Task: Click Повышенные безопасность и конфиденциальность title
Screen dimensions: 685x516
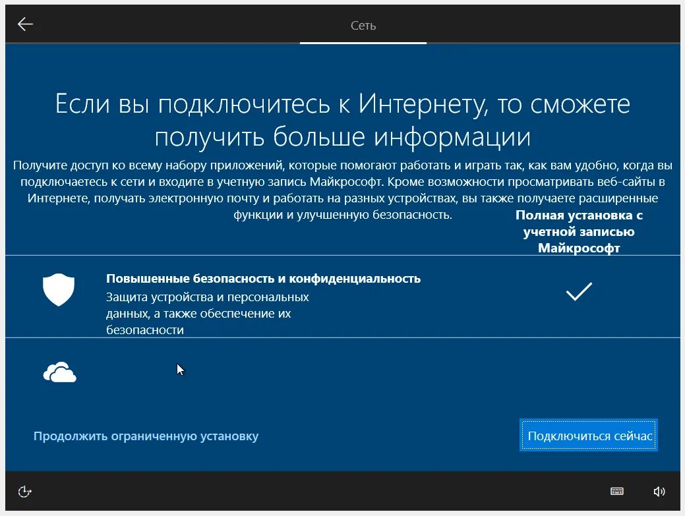Action: pyautogui.click(x=264, y=279)
